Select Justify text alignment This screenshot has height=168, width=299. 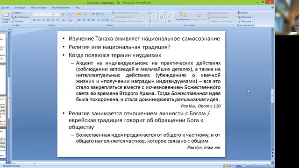(93, 20)
